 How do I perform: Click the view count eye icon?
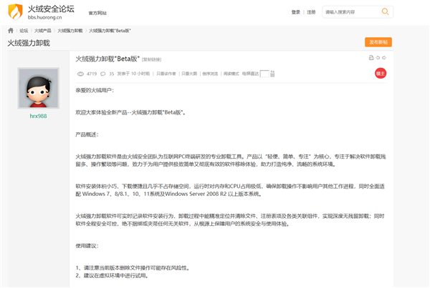coord(80,74)
